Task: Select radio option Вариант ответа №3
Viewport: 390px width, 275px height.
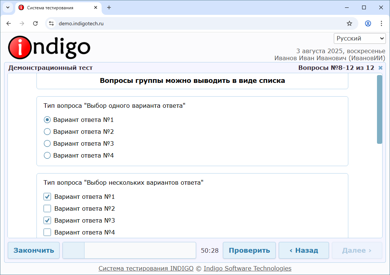Action: pyautogui.click(x=47, y=143)
